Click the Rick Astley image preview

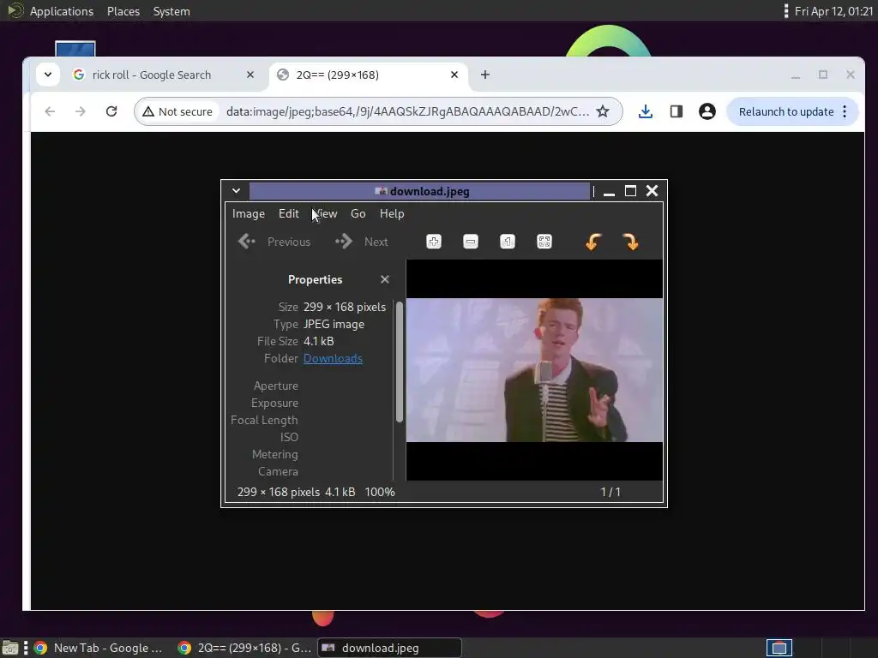(x=534, y=370)
